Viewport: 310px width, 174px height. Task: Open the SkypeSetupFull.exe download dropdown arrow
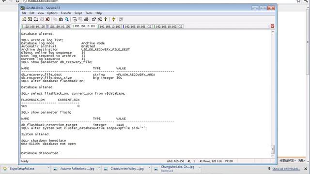click(48, 168)
